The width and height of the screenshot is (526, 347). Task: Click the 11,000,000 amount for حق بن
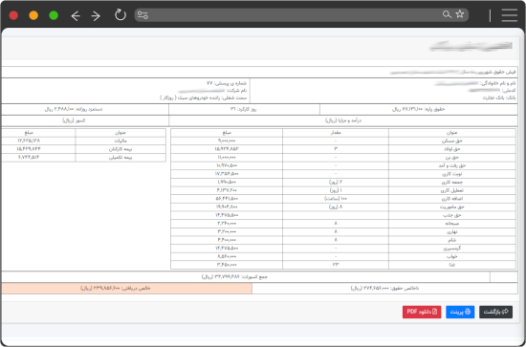coord(227,157)
